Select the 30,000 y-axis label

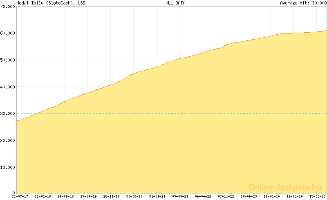pos(7,113)
